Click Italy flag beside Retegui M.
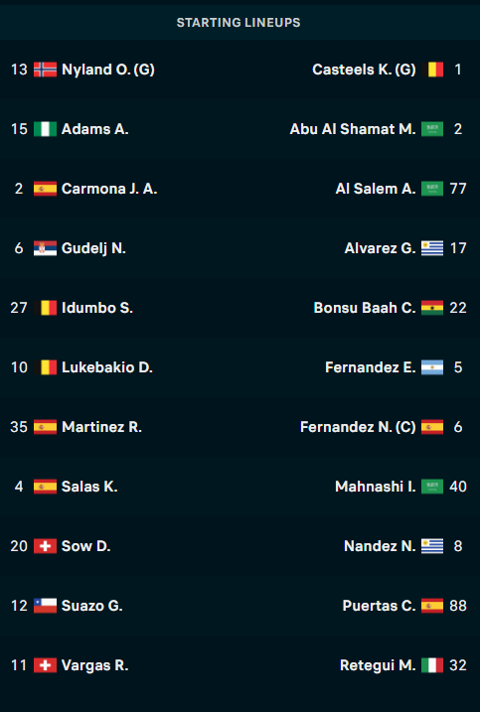Viewport: 480px width, 712px height. coord(432,665)
